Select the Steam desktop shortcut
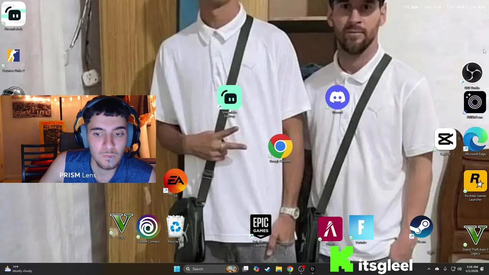 coord(421,230)
